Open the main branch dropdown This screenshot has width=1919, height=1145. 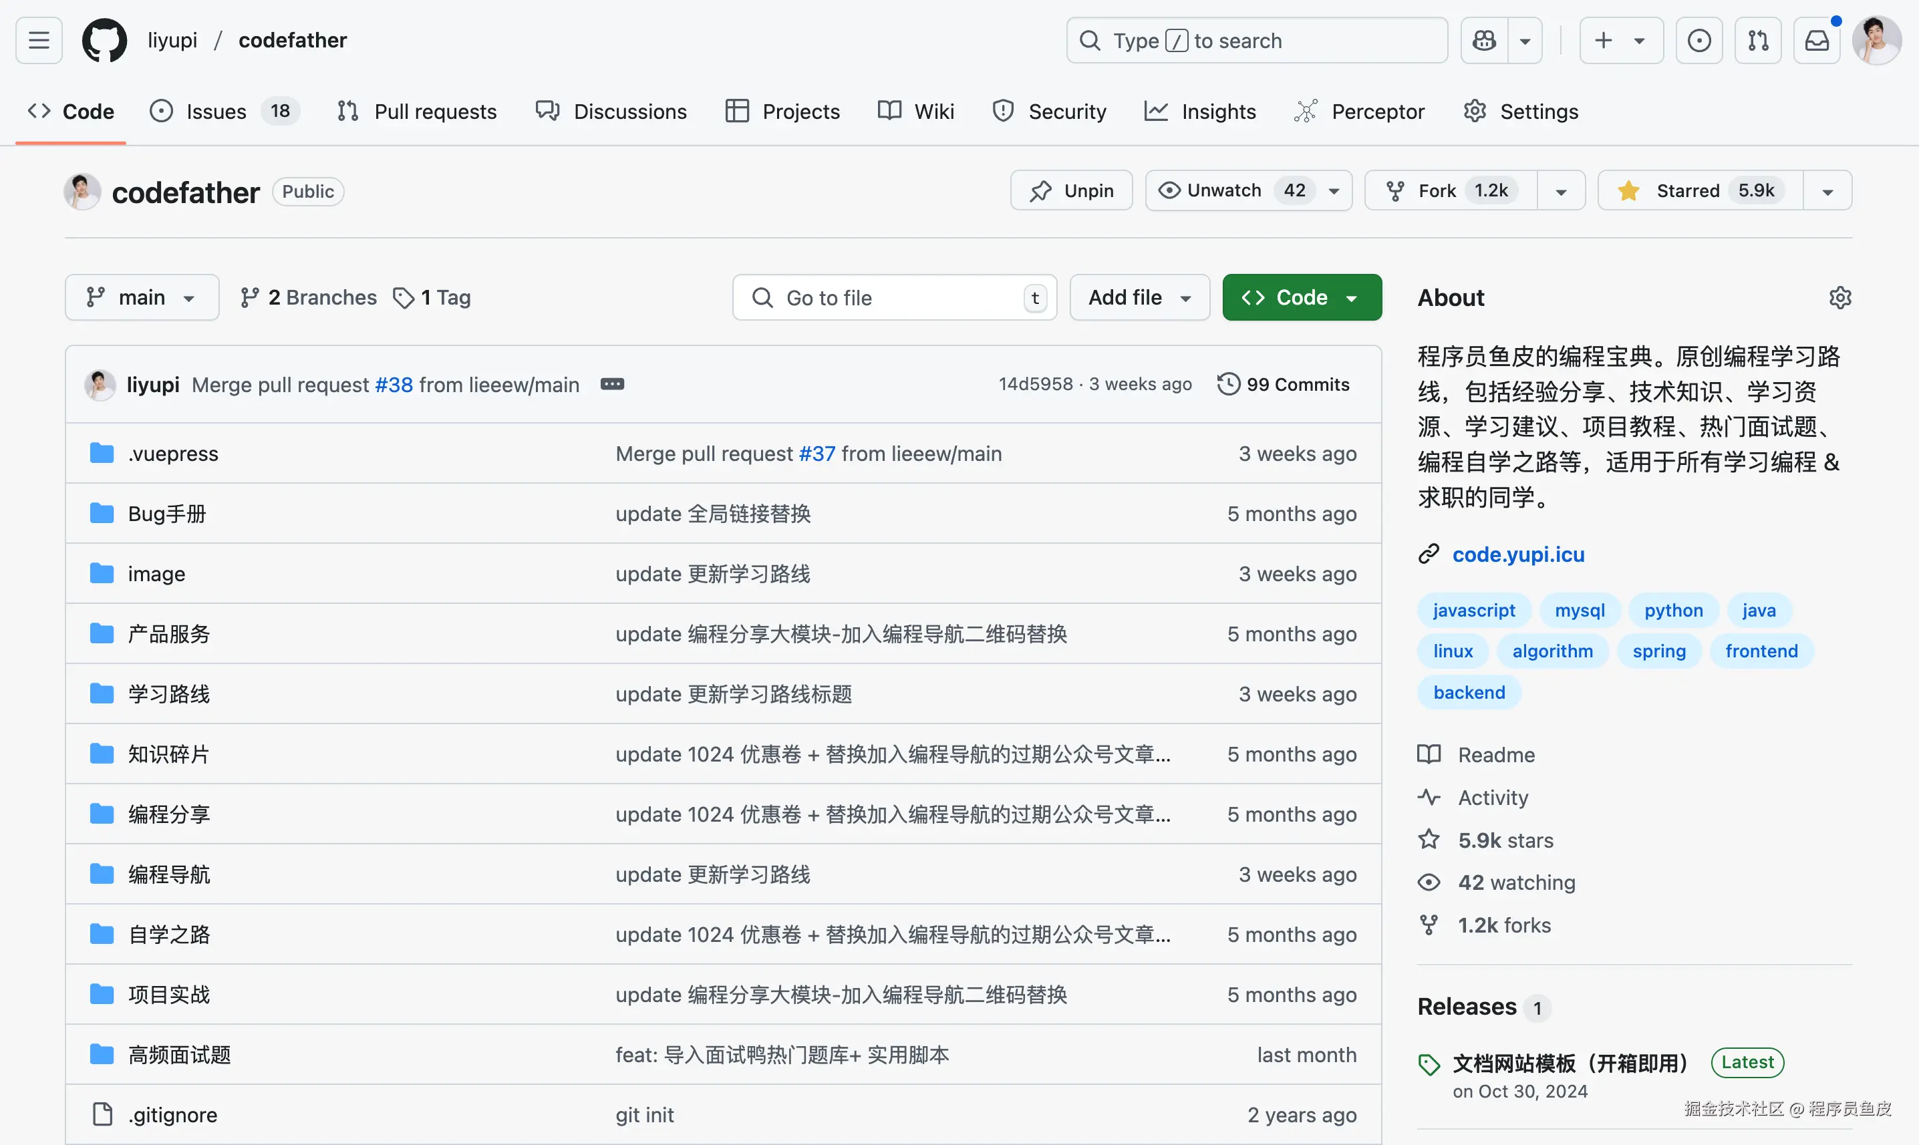(142, 298)
